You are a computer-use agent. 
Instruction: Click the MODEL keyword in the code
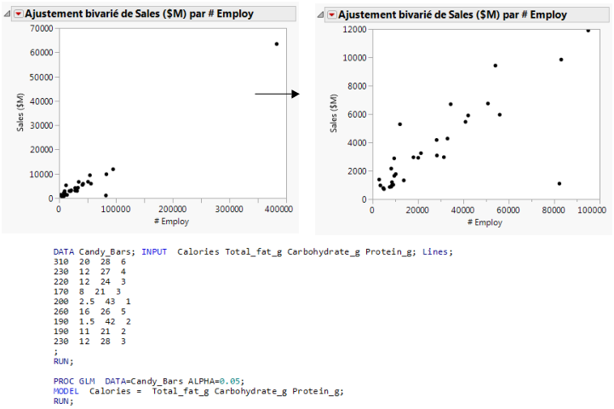point(66,391)
